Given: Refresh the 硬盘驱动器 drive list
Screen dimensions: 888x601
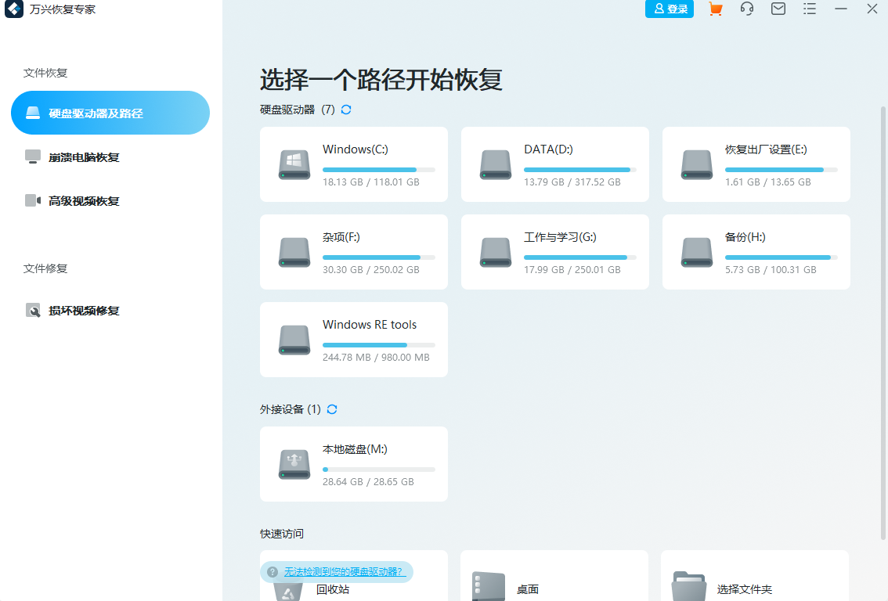Looking at the screenshot, I should (345, 110).
